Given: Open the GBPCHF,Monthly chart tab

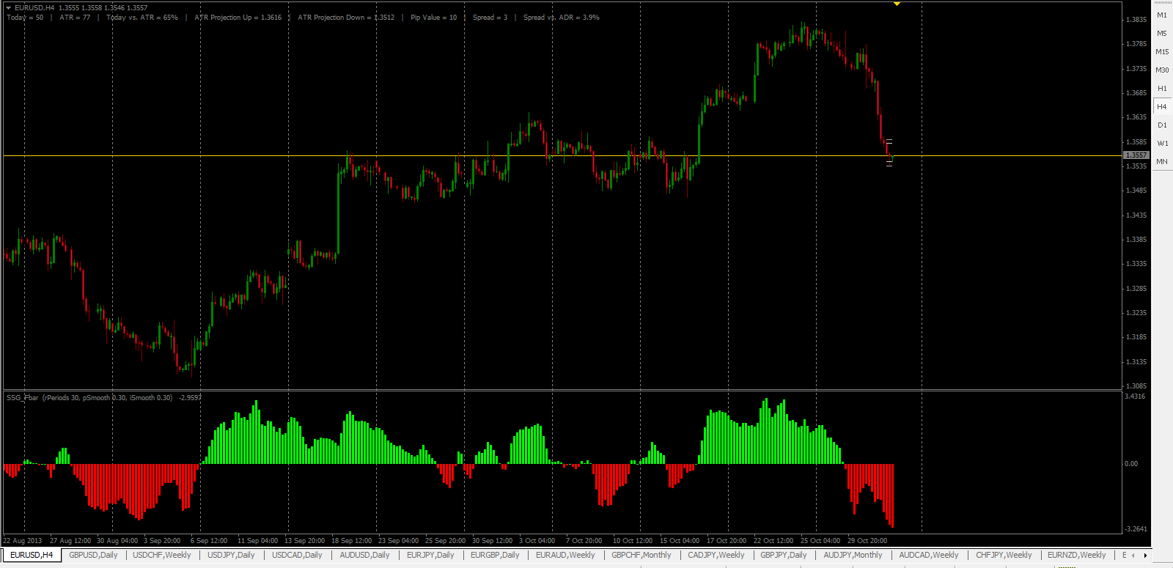Looking at the screenshot, I should [641, 556].
